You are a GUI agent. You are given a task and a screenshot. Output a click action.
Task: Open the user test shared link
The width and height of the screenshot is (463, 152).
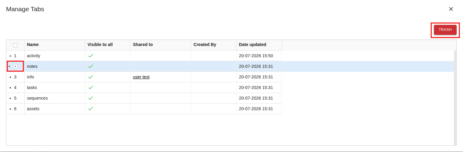[x=141, y=77]
